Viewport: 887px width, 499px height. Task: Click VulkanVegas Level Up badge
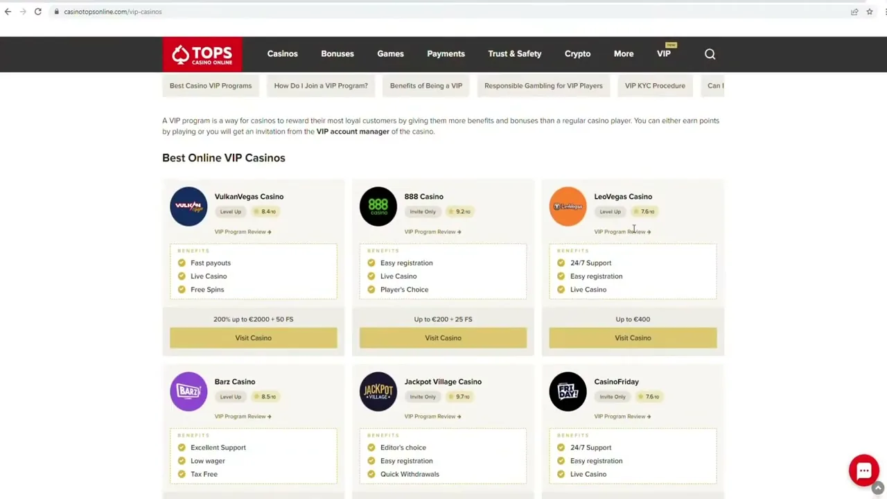(x=231, y=212)
